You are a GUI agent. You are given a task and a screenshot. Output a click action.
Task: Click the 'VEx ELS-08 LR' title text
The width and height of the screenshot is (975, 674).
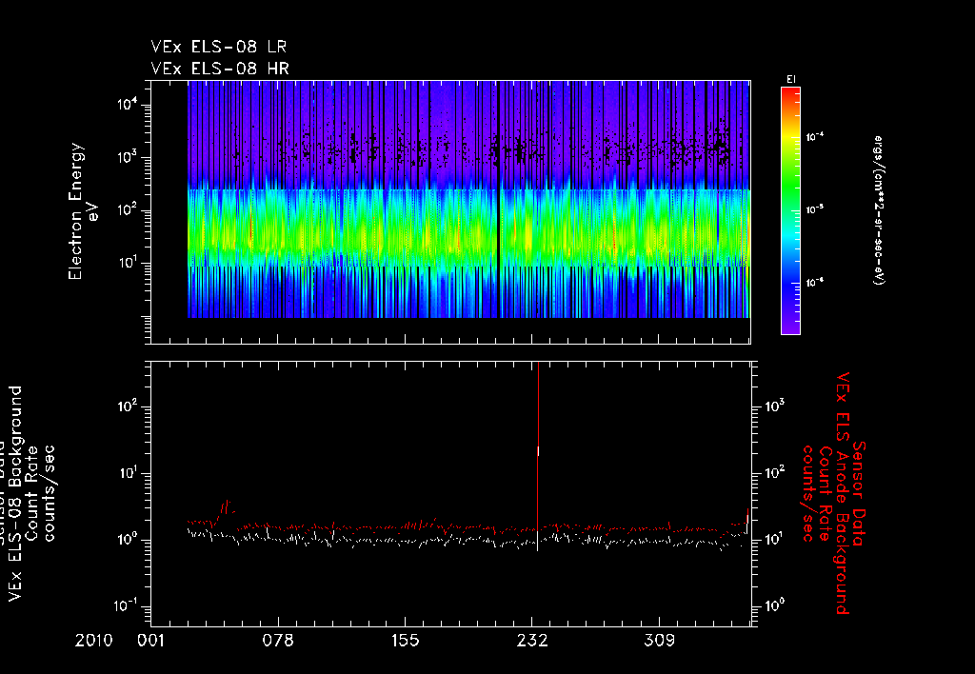pyautogui.click(x=218, y=48)
